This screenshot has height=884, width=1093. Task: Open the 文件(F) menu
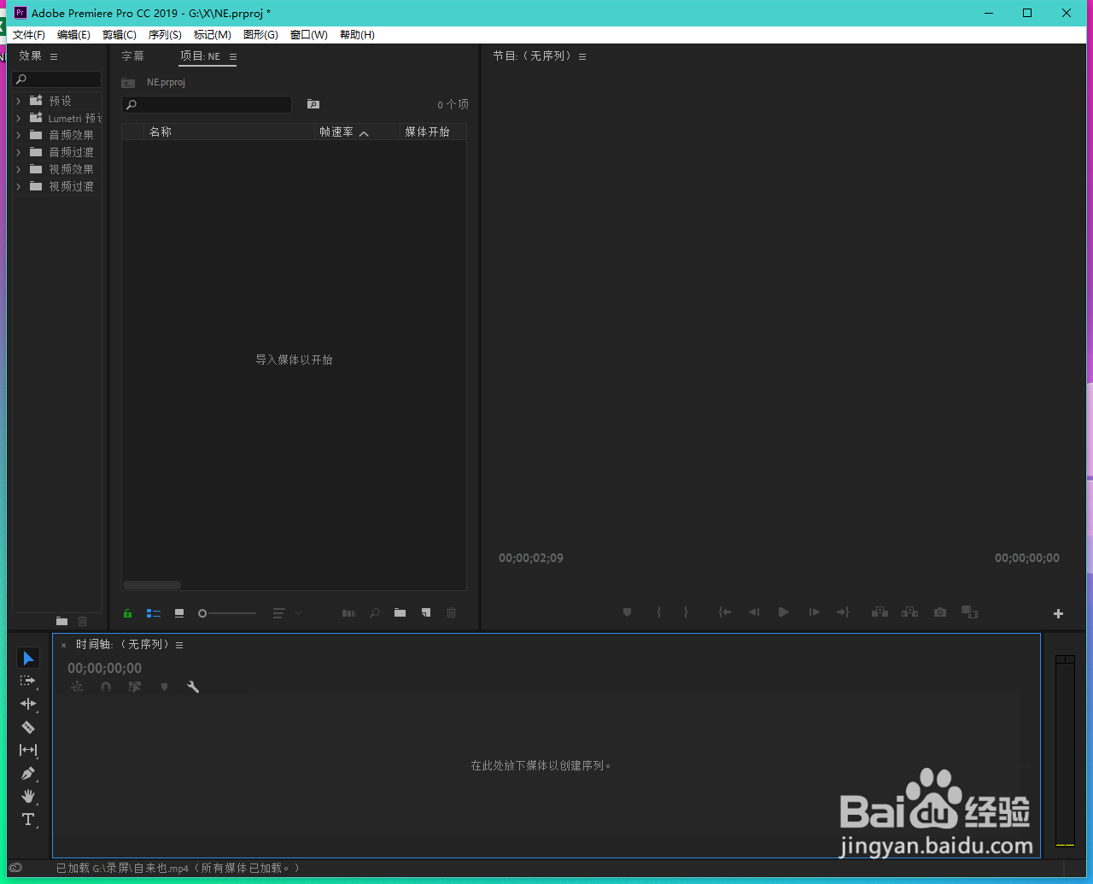(28, 35)
